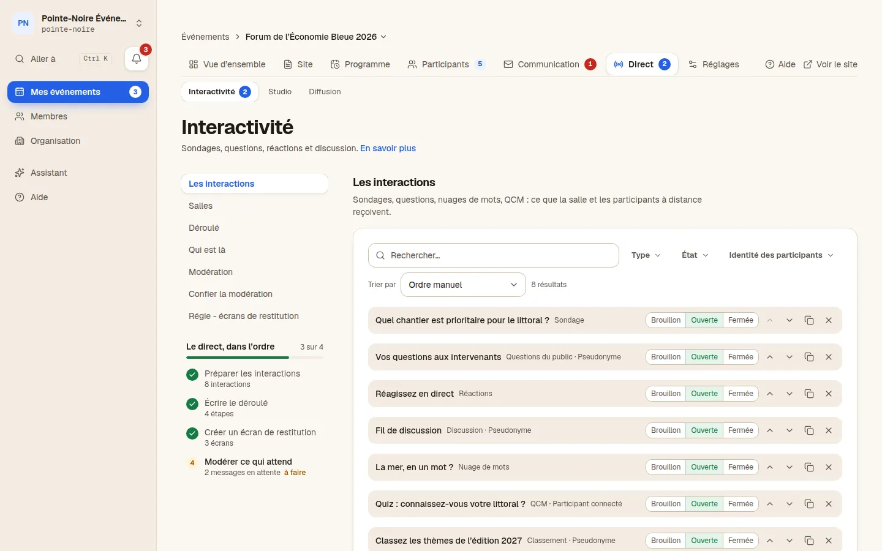Click the Rechercher search field
The height and width of the screenshot is (551, 882).
[x=494, y=255]
